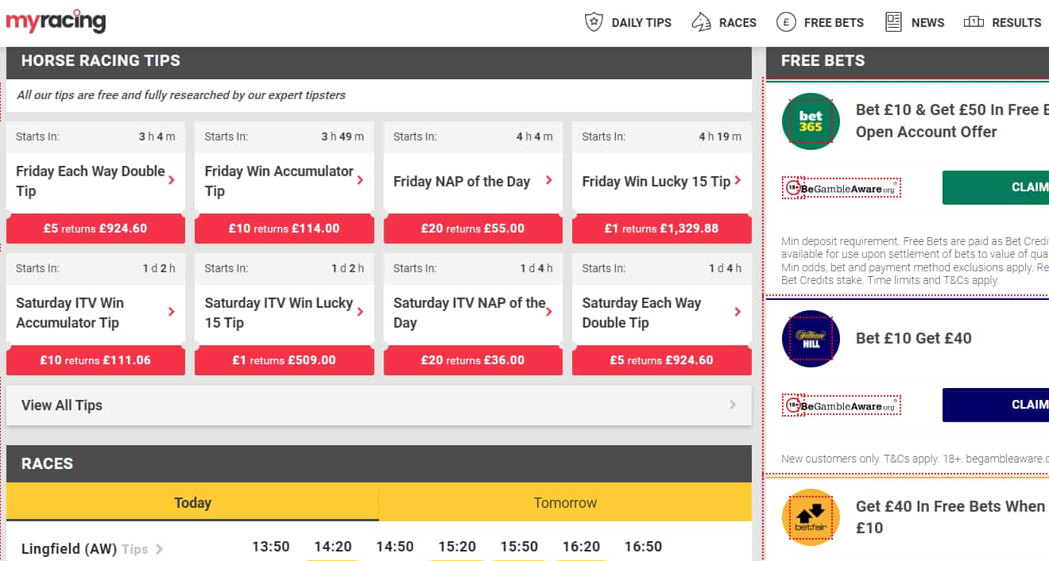Screen dimensions: 1049x561
Task: Select the Today races tab
Action: pos(192,502)
